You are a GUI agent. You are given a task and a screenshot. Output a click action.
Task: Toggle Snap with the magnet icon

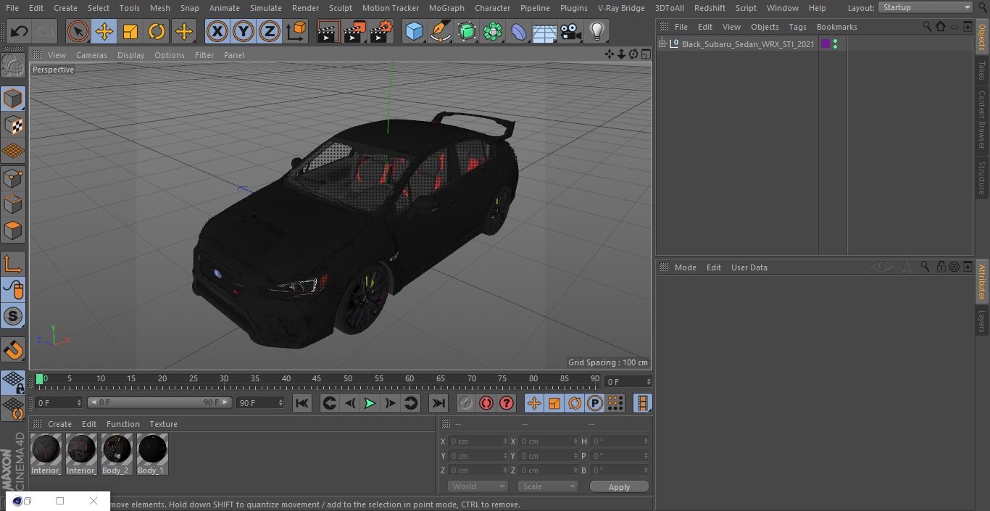point(13,350)
